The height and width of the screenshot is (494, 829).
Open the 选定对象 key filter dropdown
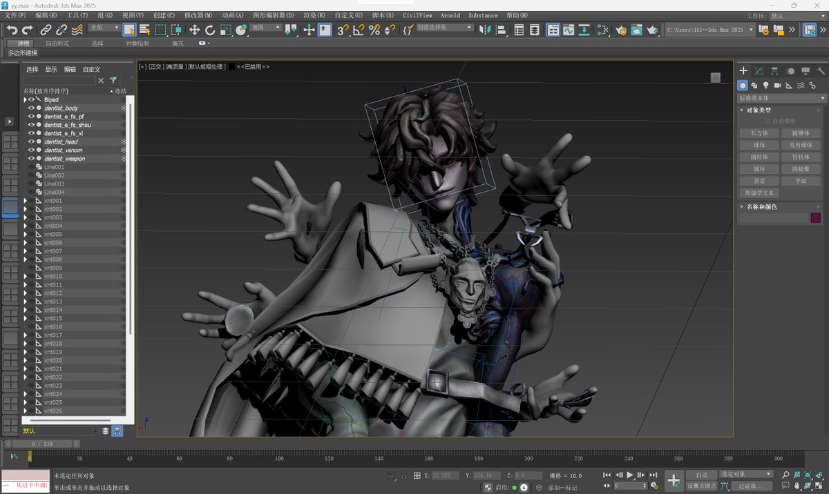746,474
